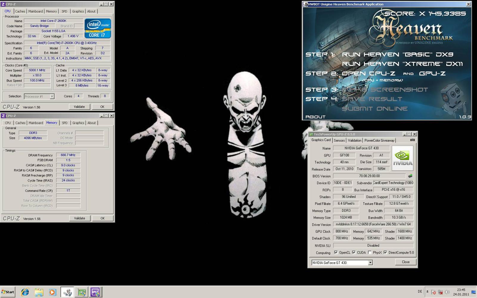Click the volume speaker tray icon
Viewport: 477px width, 298px height.
point(447,292)
